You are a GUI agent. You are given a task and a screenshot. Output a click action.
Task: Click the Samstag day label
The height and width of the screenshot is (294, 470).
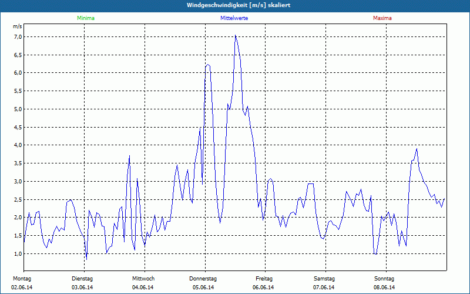coord(324,279)
